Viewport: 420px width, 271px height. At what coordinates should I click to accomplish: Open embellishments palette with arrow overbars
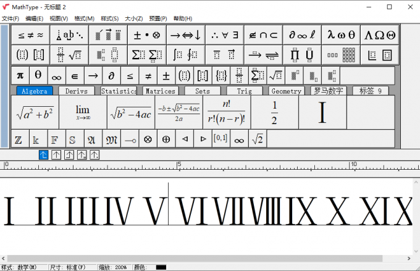coord(108,35)
